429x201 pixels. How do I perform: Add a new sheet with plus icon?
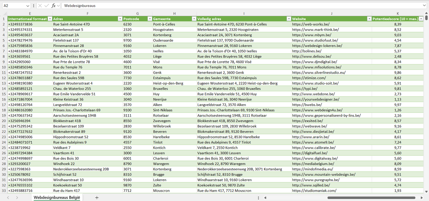[x=97, y=198]
